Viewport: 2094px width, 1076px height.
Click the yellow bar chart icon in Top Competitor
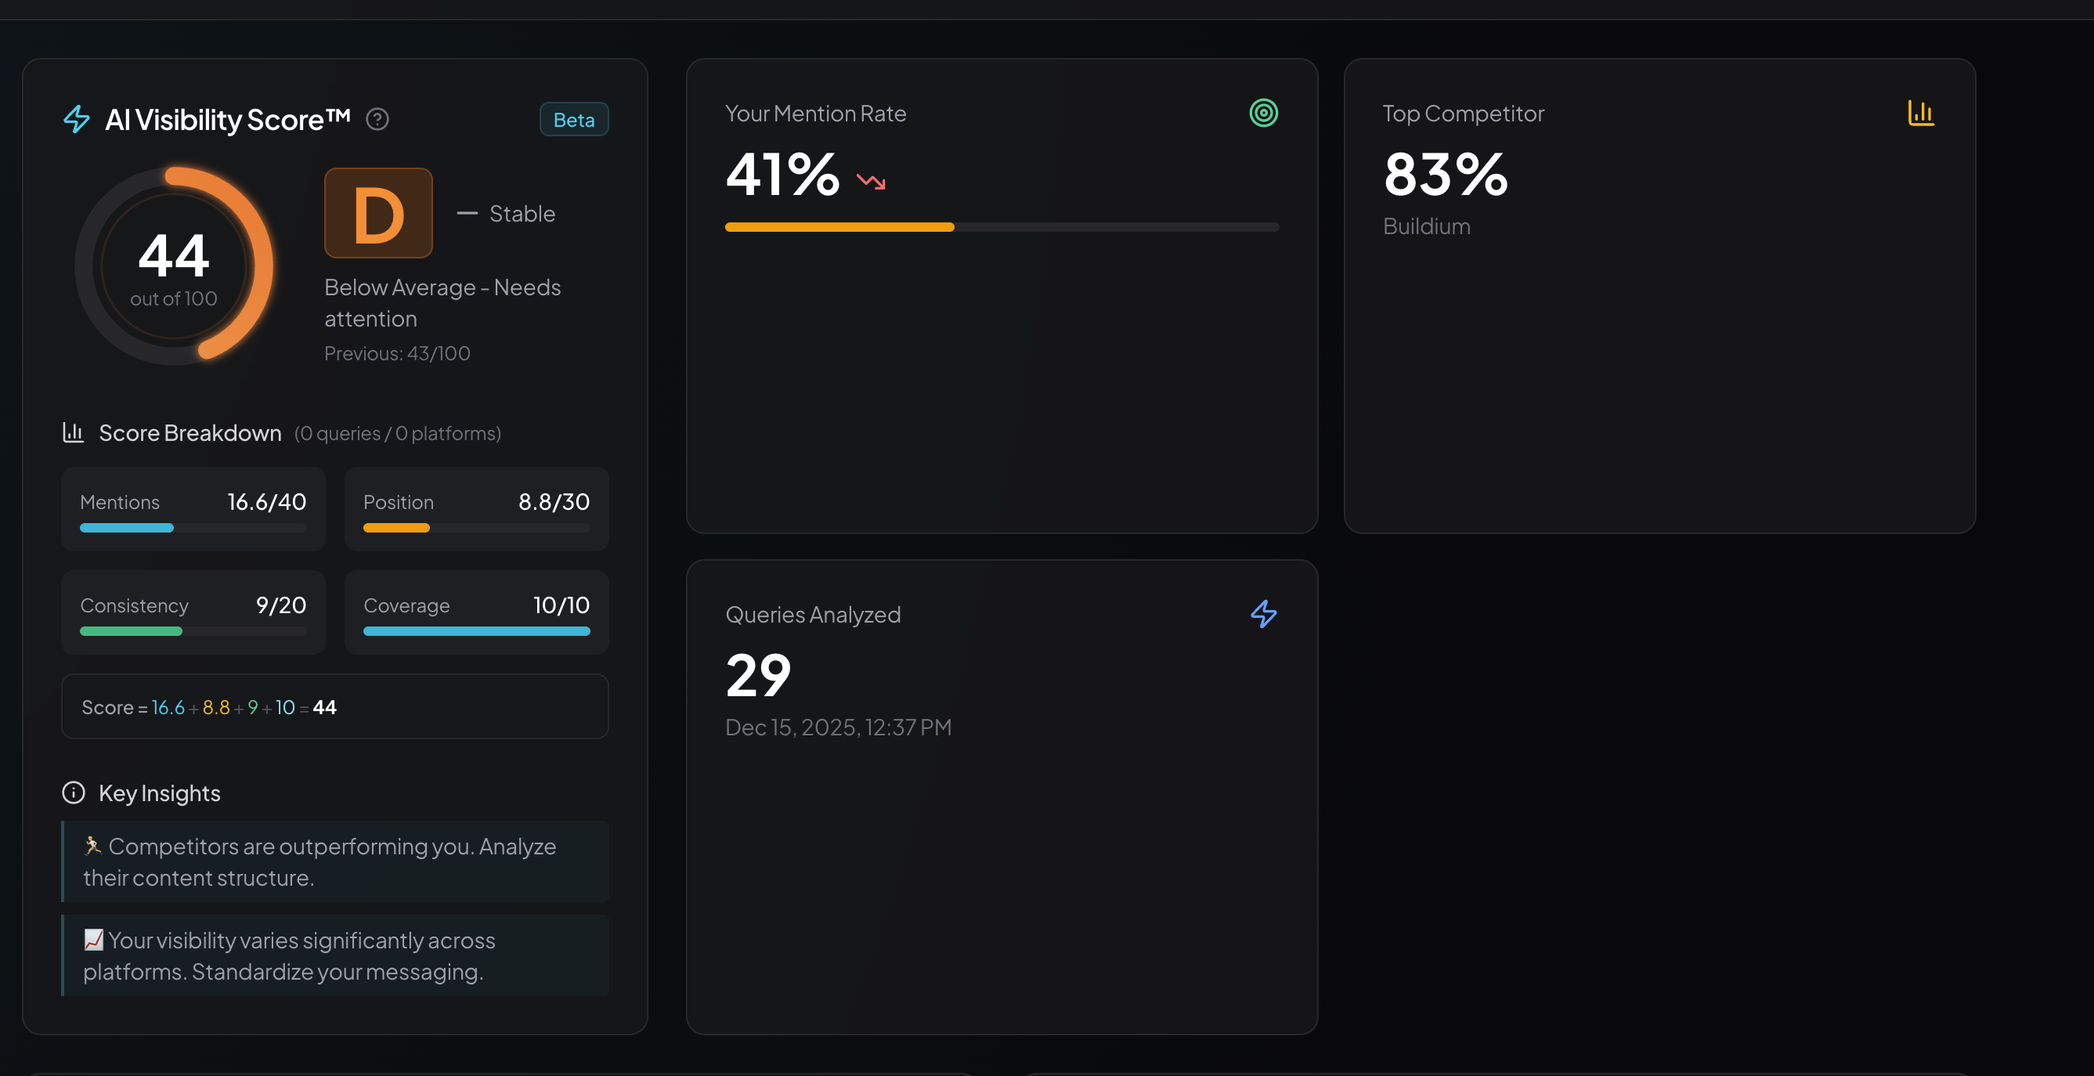coord(1921,113)
